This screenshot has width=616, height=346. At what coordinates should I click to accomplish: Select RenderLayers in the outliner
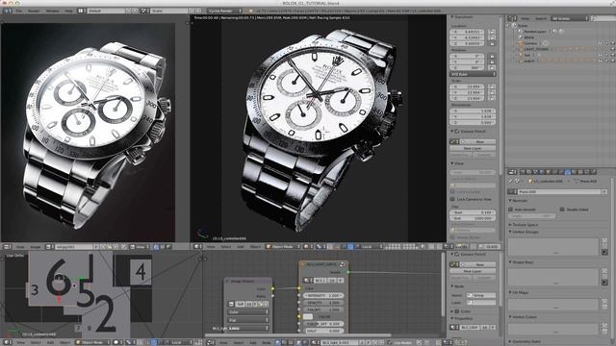(x=535, y=32)
